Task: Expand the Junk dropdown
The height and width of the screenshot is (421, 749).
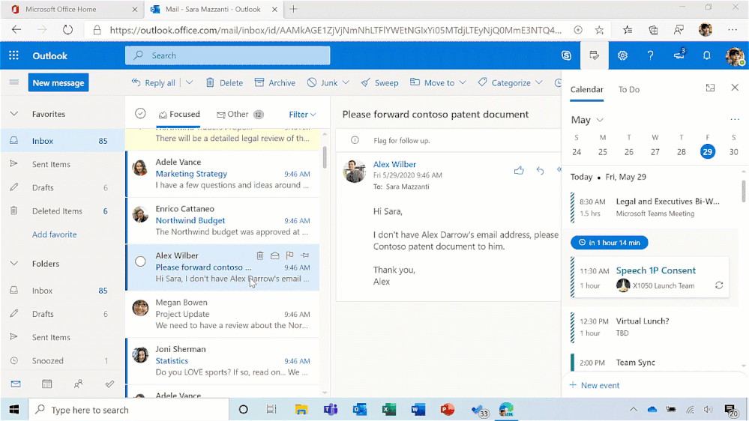Action: click(346, 82)
